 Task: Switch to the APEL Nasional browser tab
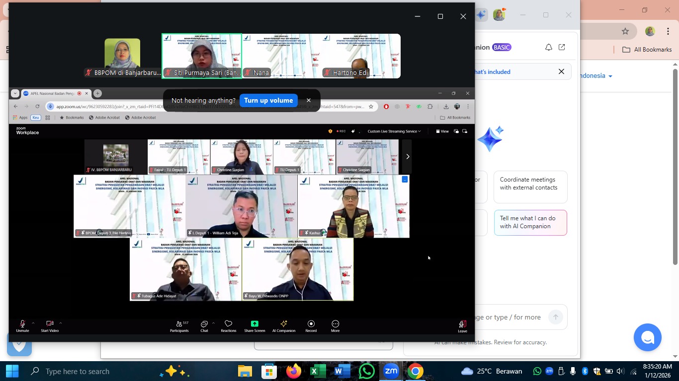click(x=52, y=93)
